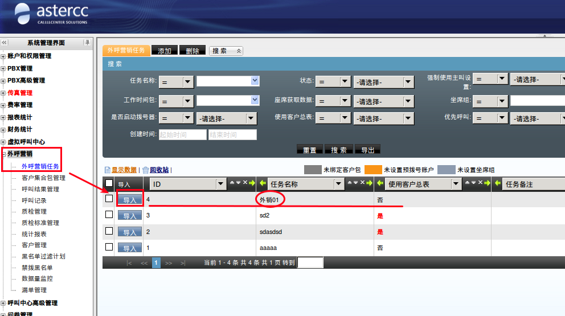
Task: Open the 任务名称 operator dropdown
Action: [176, 82]
